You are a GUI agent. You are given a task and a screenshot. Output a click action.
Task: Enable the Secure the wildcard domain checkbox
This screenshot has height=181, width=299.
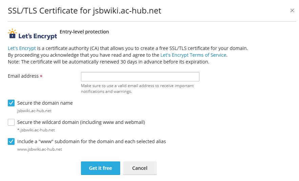(11, 122)
